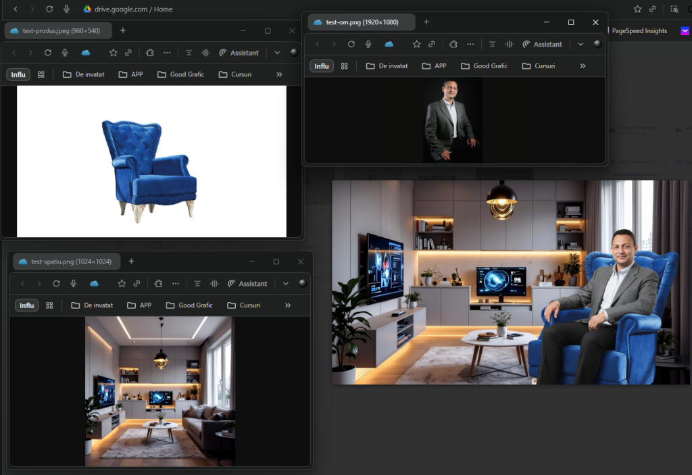Click the microphone icon in the test-spatiu.png window
692x475 pixels.
pos(73,284)
